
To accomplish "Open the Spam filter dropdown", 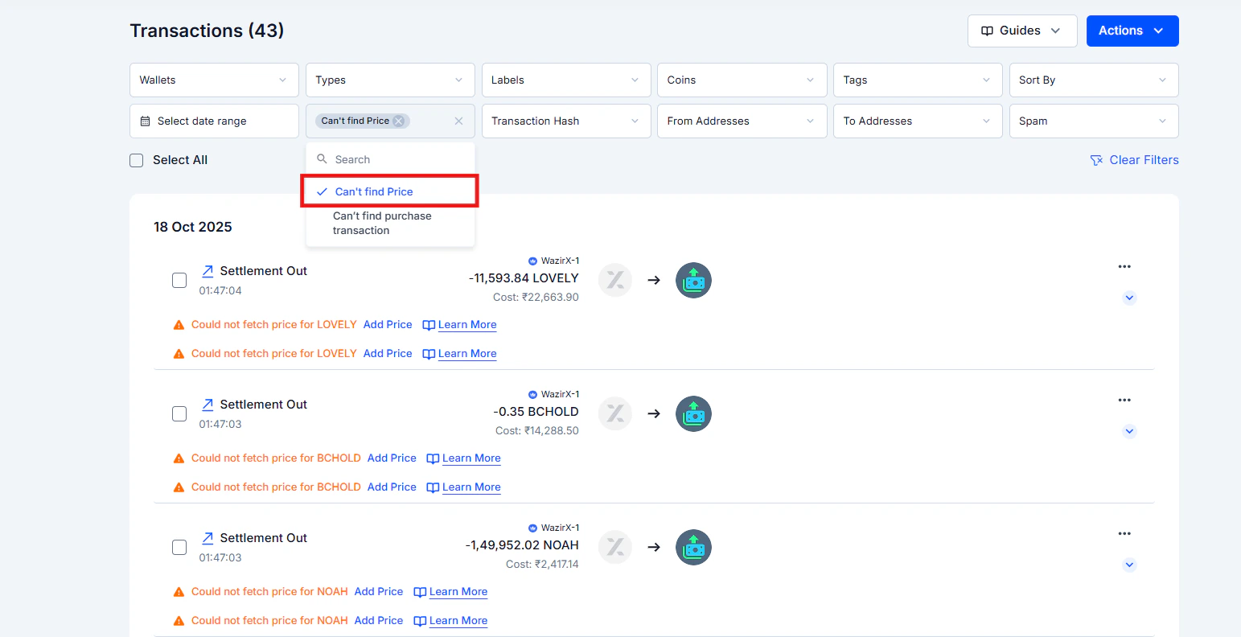I will (x=1094, y=121).
